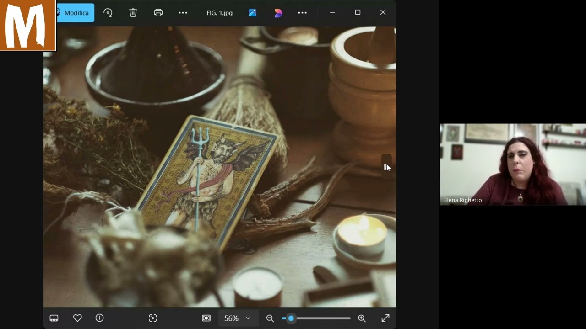586x329 pixels.
Task: Enter full screen with the expand arrows icon
Action: click(x=385, y=318)
